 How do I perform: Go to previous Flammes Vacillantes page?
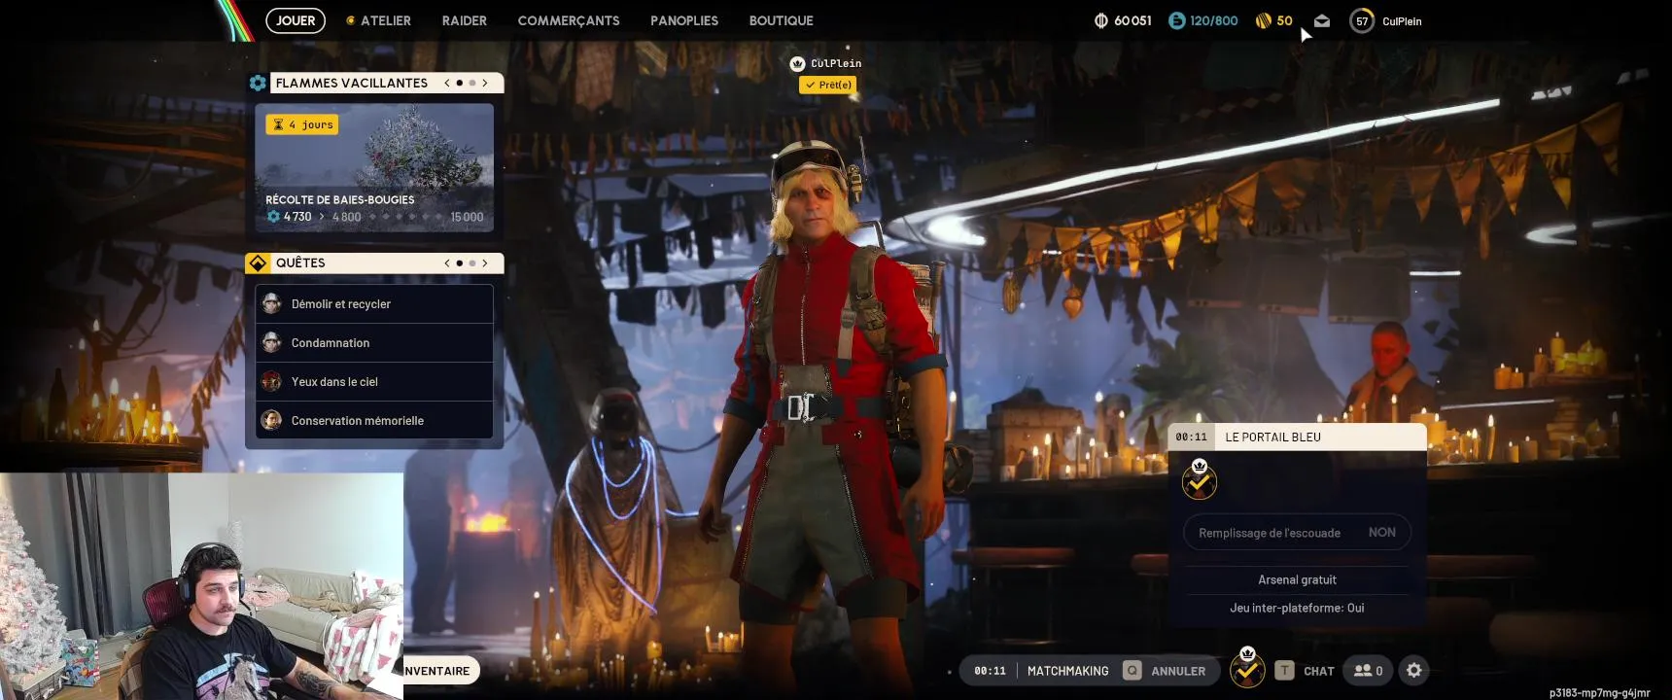(447, 83)
